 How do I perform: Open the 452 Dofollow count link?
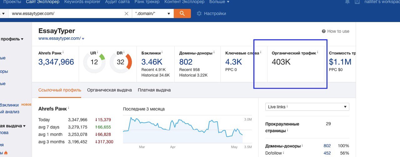click(x=327, y=153)
